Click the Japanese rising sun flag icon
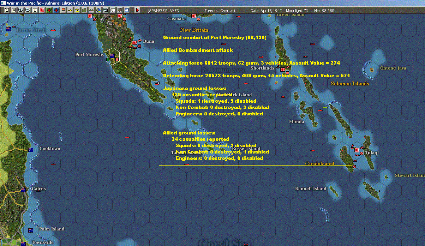 click(42, 10)
